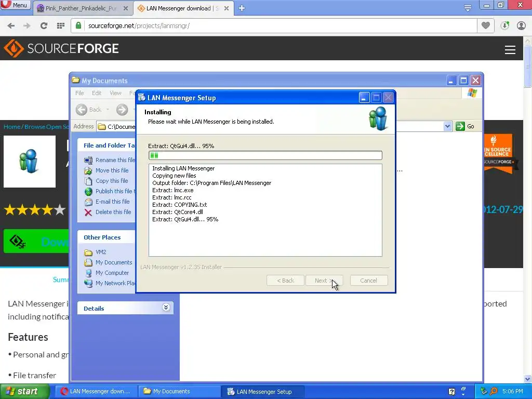Click the Cancel button in setup
This screenshot has width=532, height=399.
pos(368,281)
